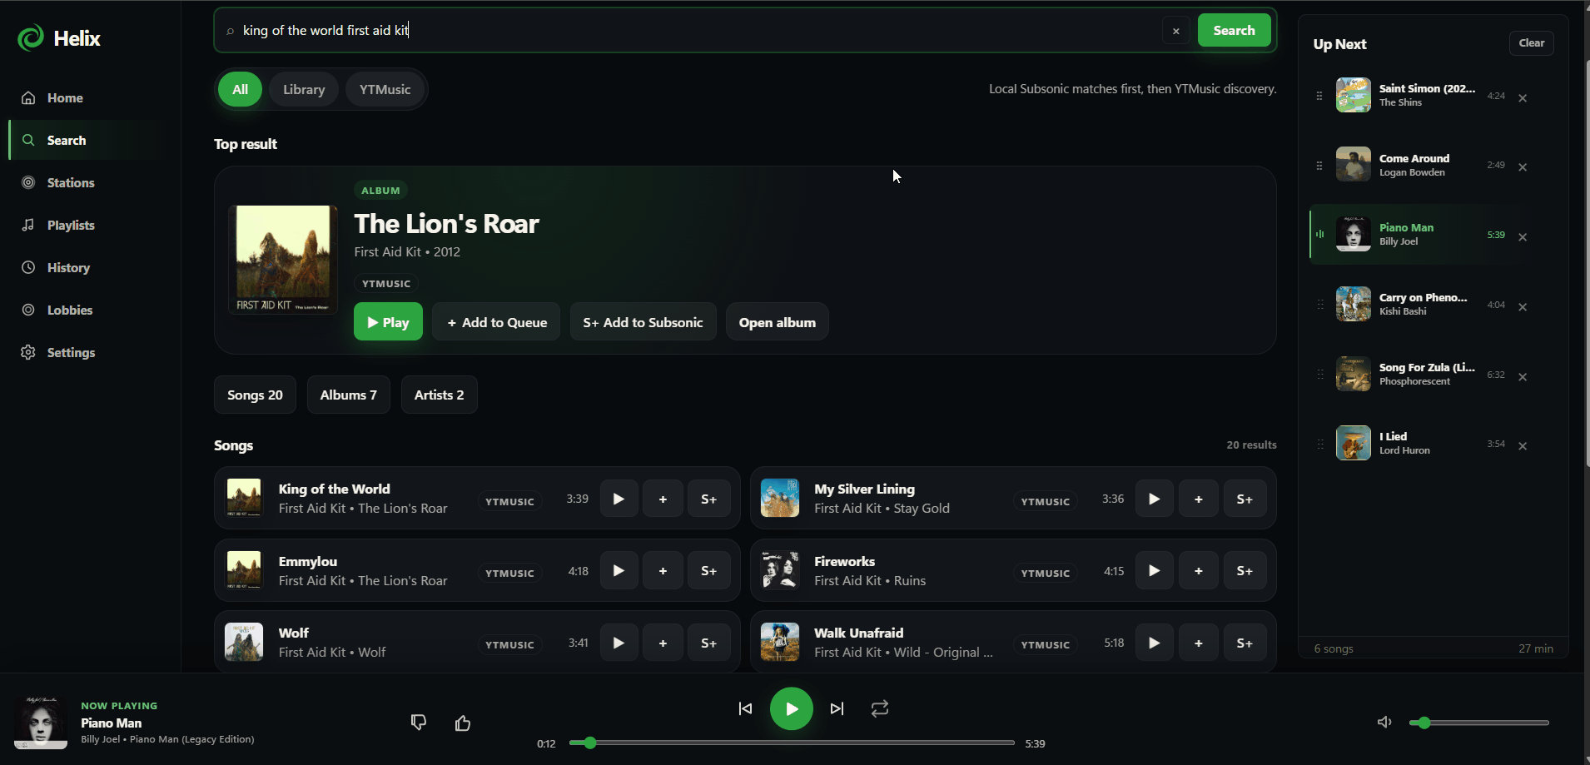Select the All filter chip
This screenshot has width=1590, height=765.
pyautogui.click(x=240, y=89)
